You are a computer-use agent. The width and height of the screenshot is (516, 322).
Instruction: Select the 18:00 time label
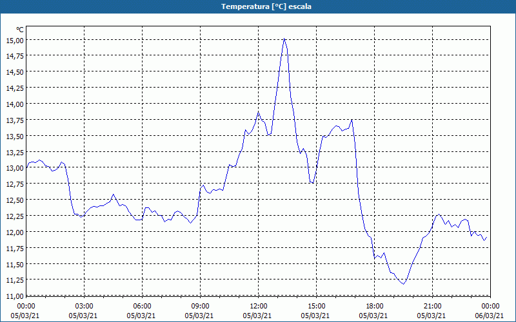tap(375, 307)
